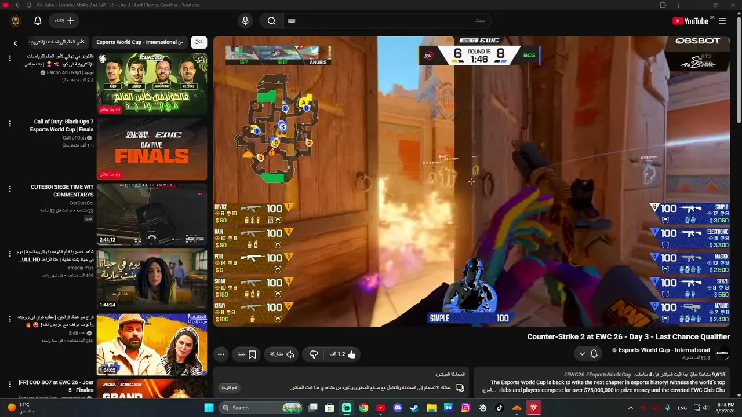
Task: Open the browser extensions puzzle icon
Action: click(x=663, y=5)
